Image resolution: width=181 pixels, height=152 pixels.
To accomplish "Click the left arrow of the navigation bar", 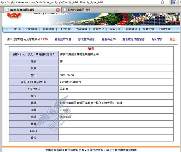I will (x=7, y=29).
